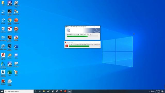Click the Visual C++ installer progress bar
This screenshot has width=165, height=93.
coord(83,36)
